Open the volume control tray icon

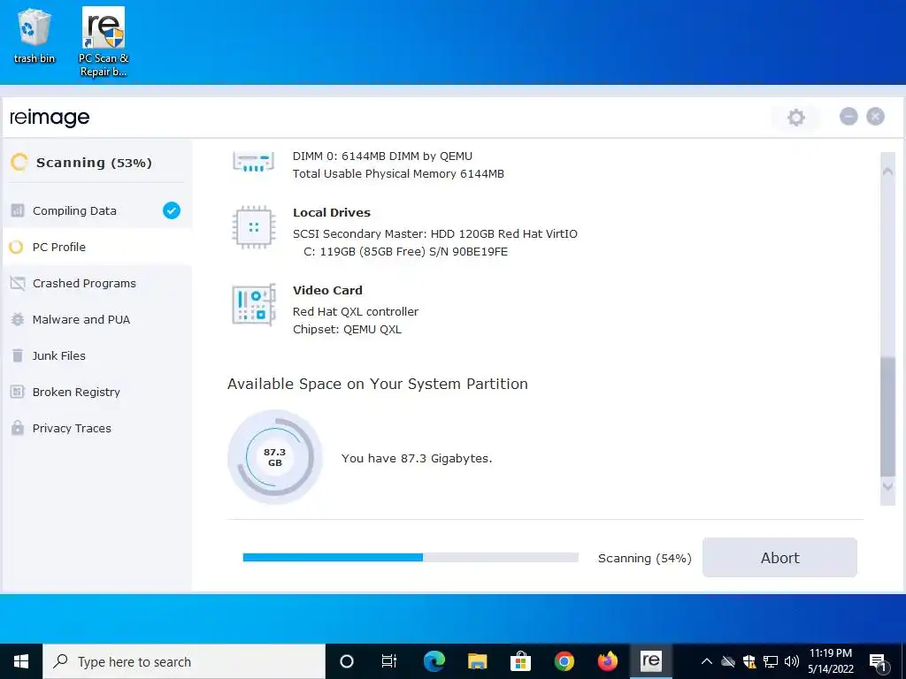(792, 661)
